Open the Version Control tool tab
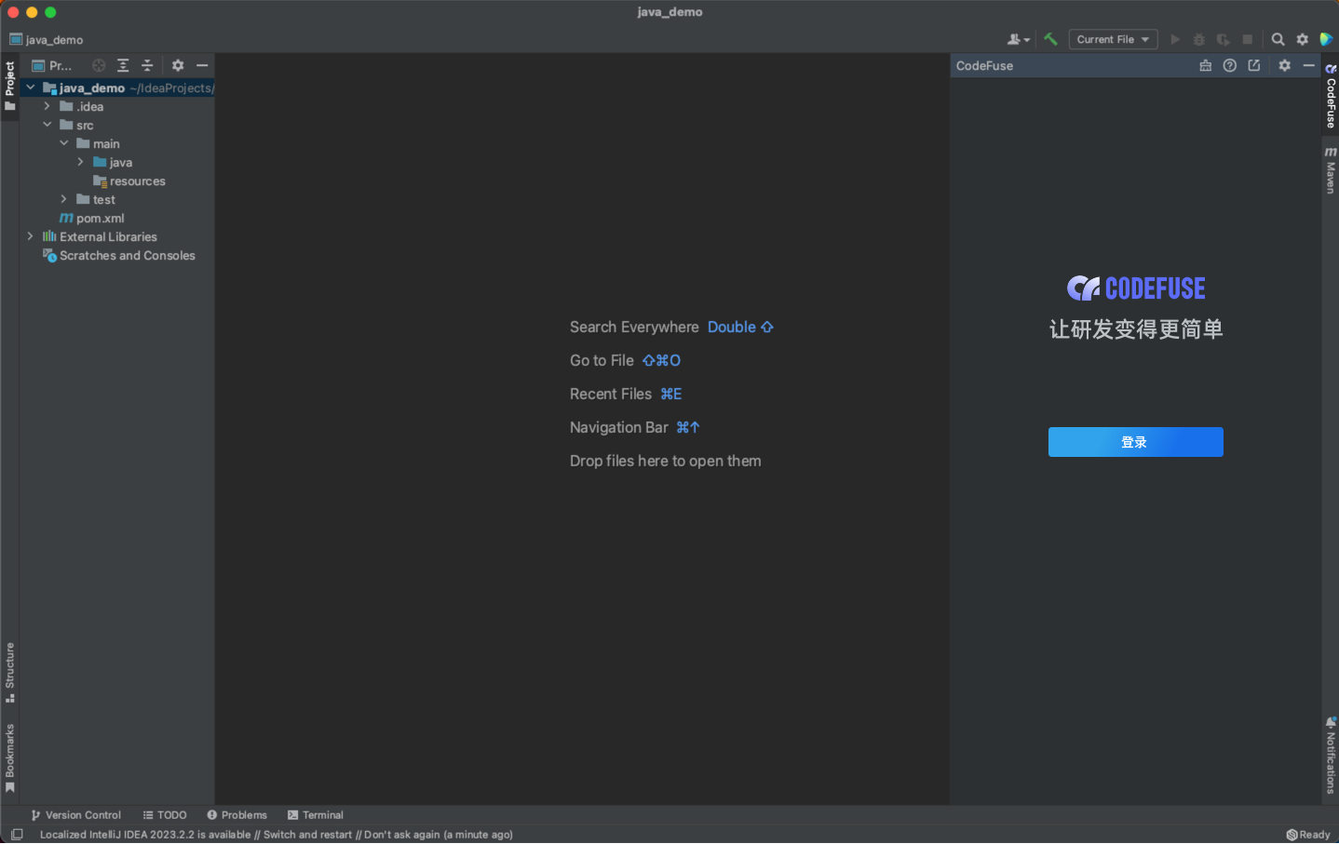The image size is (1339, 844). [76, 815]
